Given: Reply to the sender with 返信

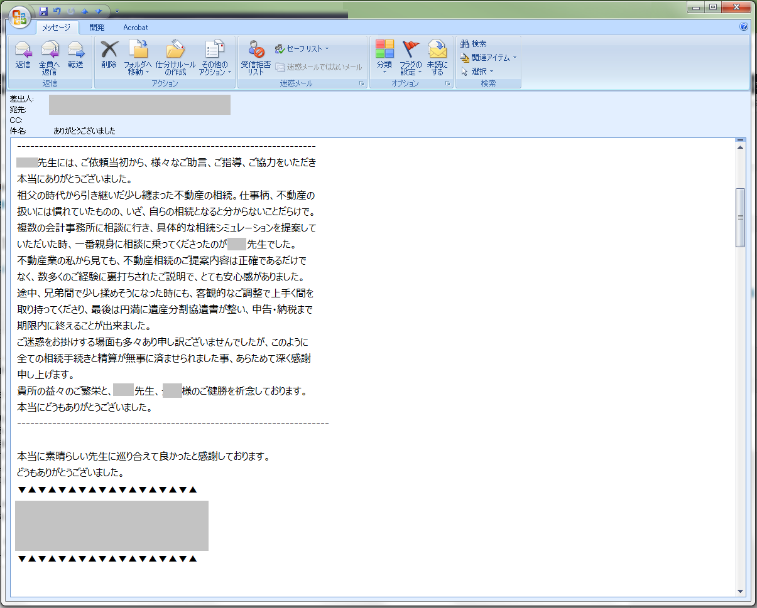Looking at the screenshot, I should [23, 55].
